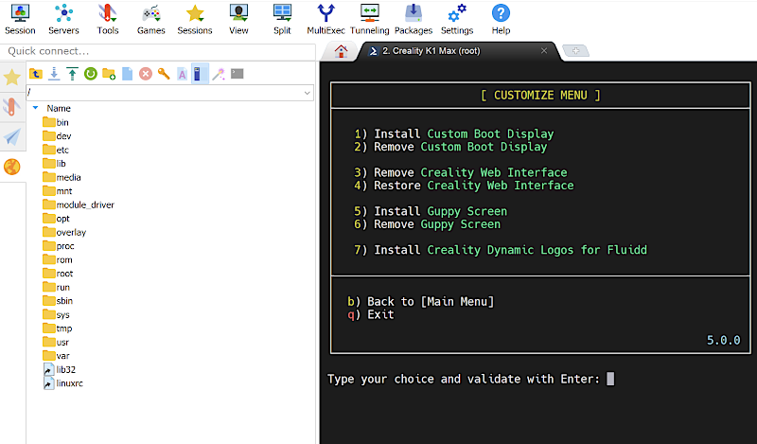Select the linuxrc symlink

[63, 383]
